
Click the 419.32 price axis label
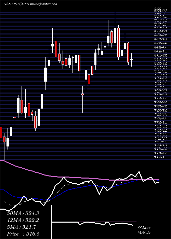(160, 149)
